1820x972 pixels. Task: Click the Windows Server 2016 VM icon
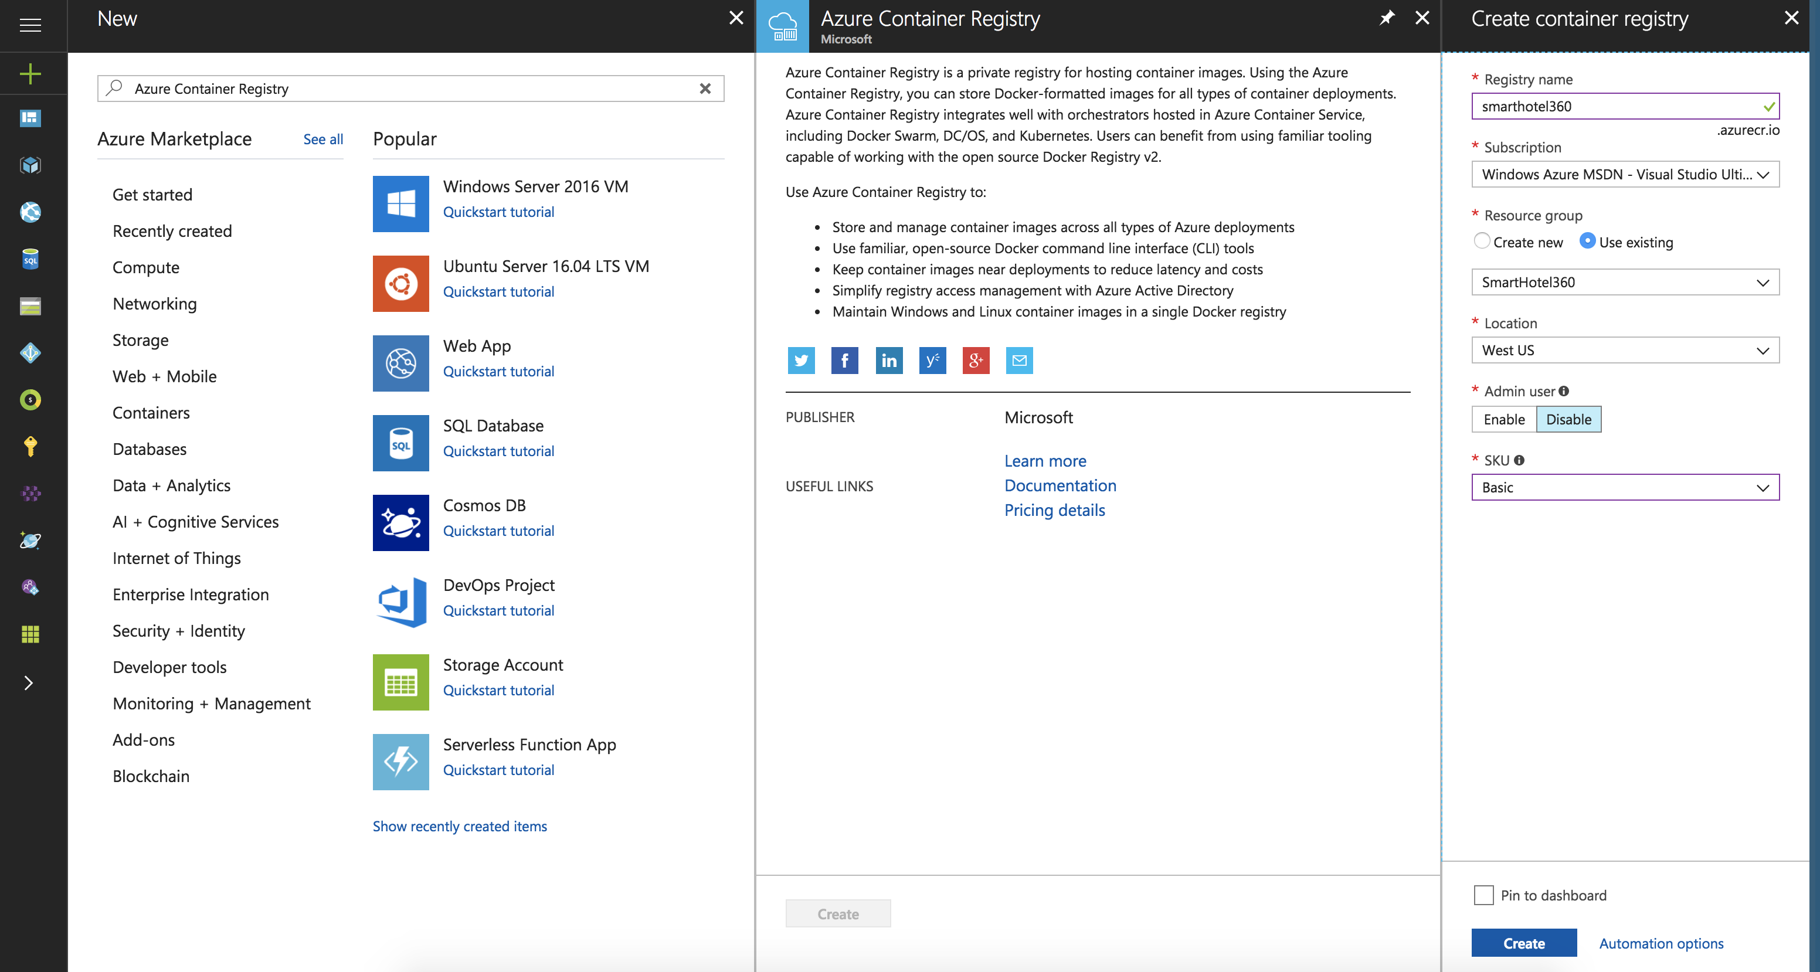pos(400,203)
